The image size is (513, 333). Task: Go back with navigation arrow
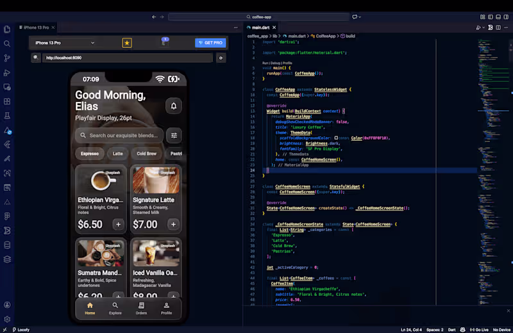154,17
